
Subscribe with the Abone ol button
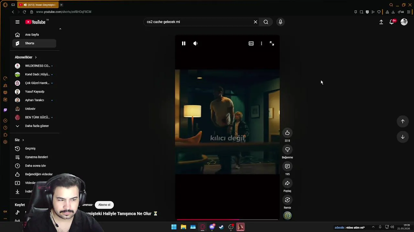(x=104, y=205)
